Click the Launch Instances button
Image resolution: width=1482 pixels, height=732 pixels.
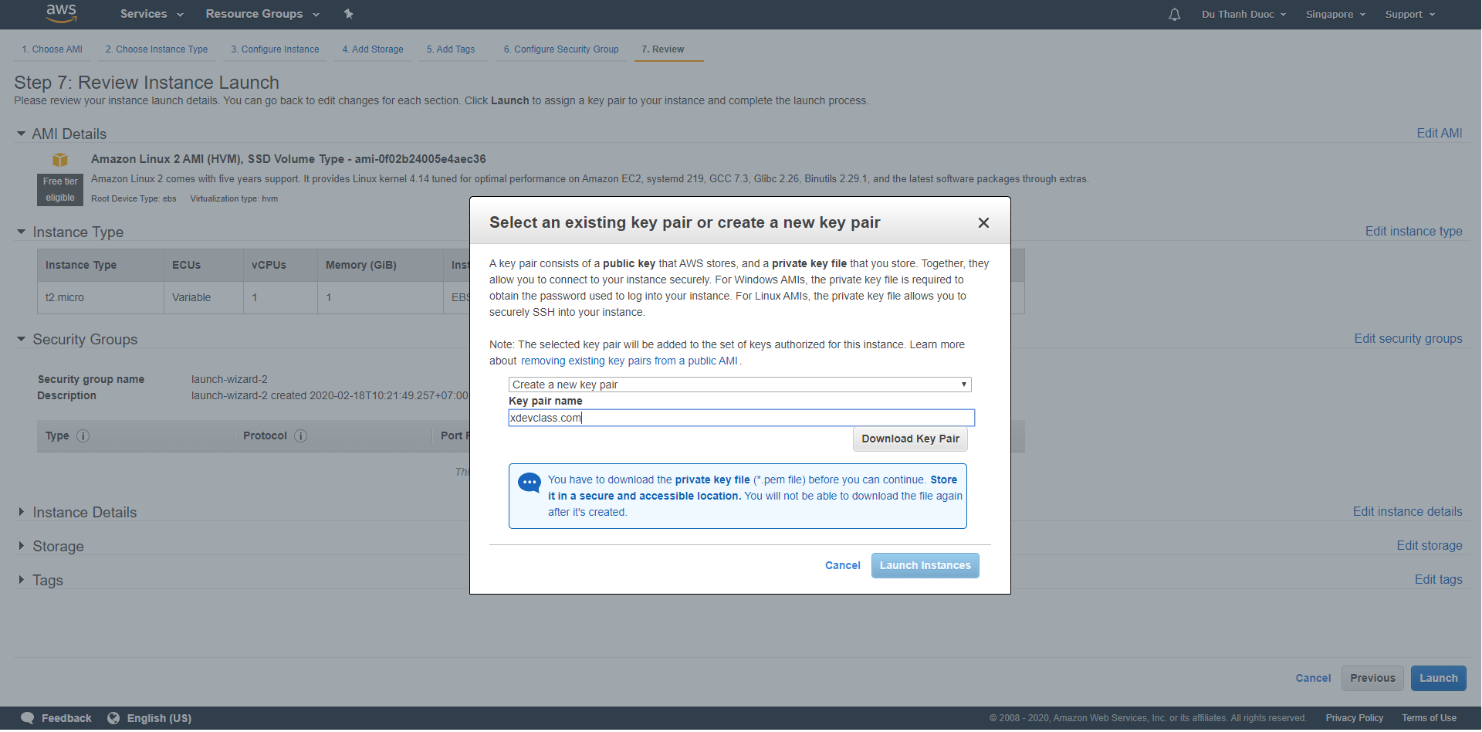click(x=925, y=566)
